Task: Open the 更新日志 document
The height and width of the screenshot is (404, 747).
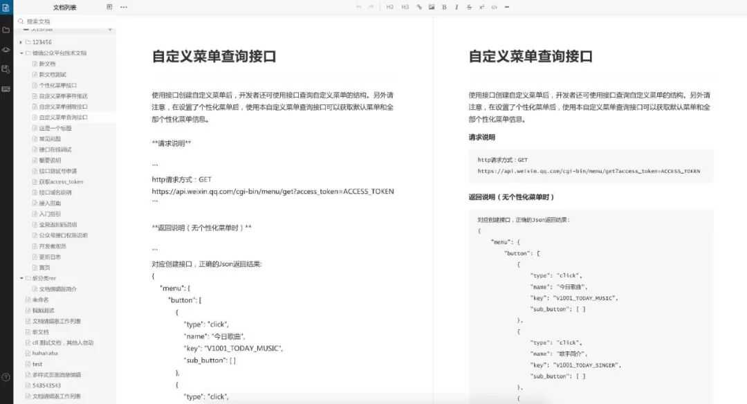Action: coord(50,257)
